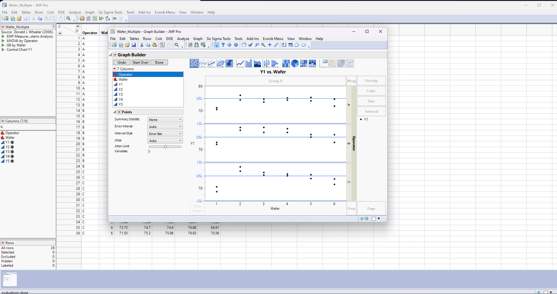Viewport: 557px width, 294px height.
Task: Select the Box Plot element icon
Action: click(x=267, y=64)
